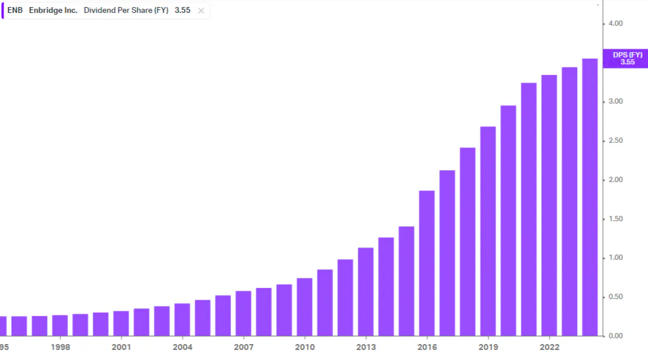Select the 2001 dividend bar
The width and height of the screenshot is (648, 354).
pos(121,324)
